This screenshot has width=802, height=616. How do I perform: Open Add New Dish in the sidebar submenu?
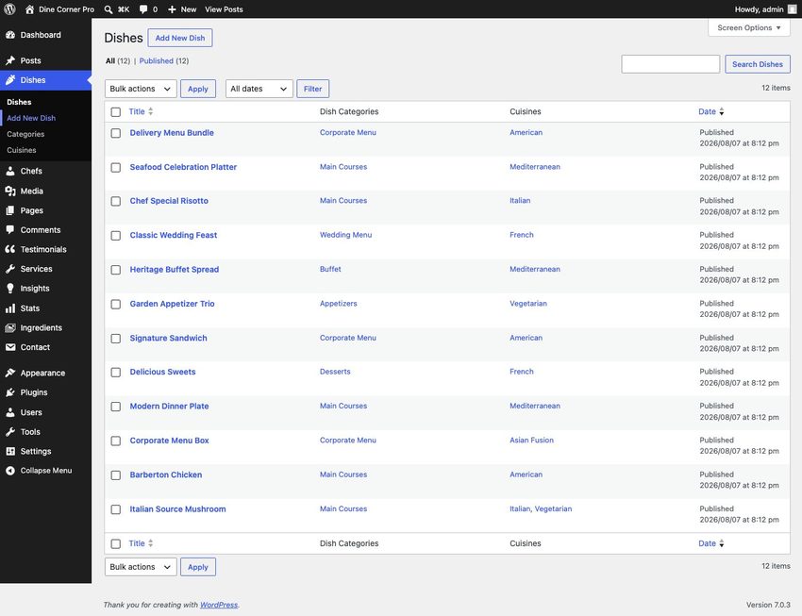[31, 118]
